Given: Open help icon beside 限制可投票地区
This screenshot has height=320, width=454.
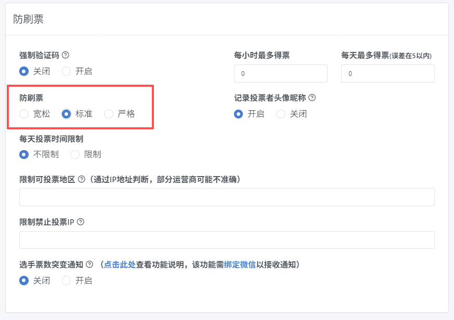Looking at the screenshot, I should (82, 179).
